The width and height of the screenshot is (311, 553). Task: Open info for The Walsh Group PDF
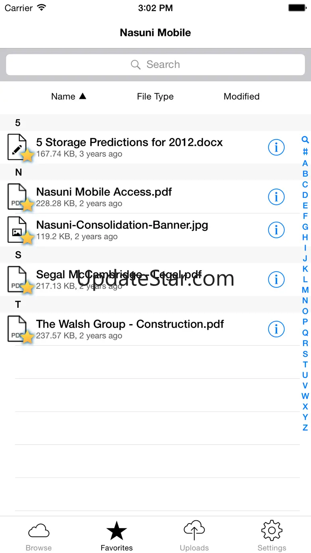click(x=276, y=329)
